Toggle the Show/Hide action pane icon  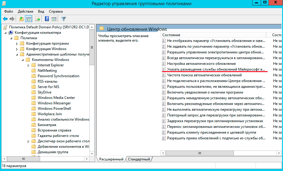pos(54,19)
